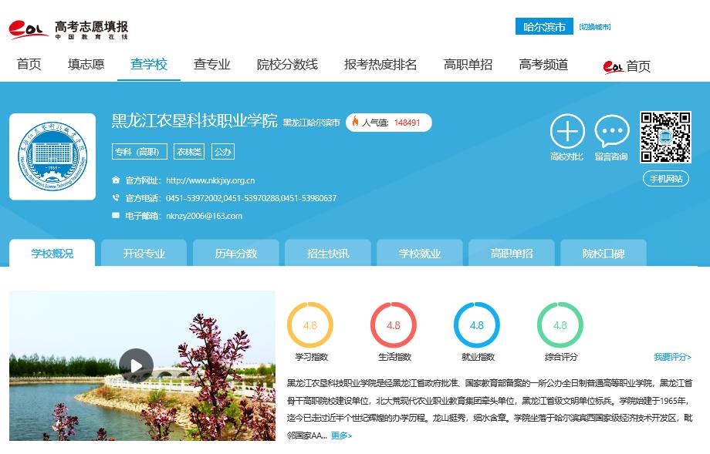Screen dimensions: 710x454
Task: Click the 哈尔滨市 city button
Action: coord(544,27)
